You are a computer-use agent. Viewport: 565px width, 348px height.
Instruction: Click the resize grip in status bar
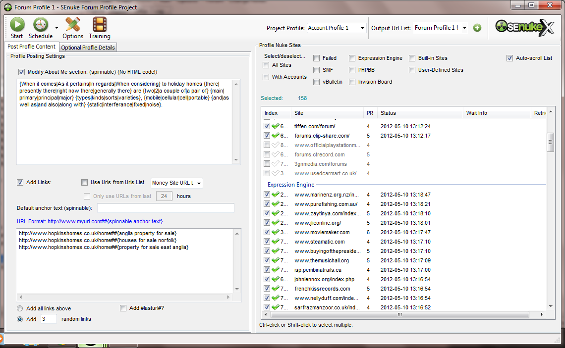pos(557,340)
